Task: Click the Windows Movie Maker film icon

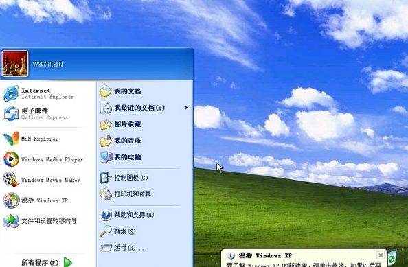Action: [11, 179]
